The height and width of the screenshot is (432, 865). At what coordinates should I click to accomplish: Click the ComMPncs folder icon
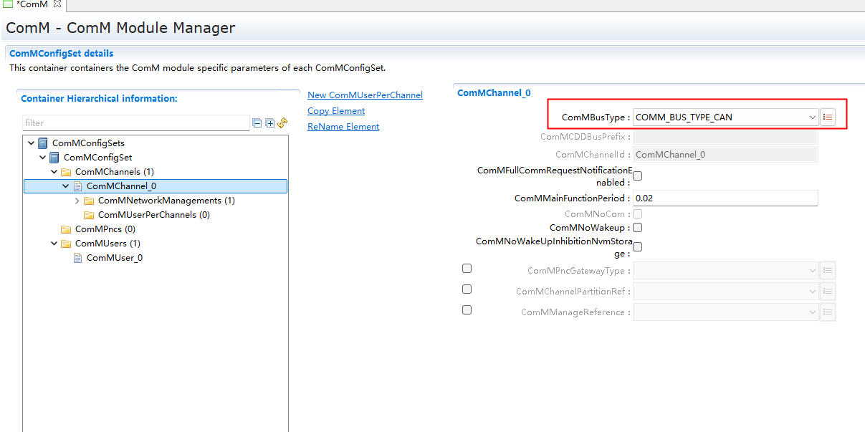[x=66, y=229]
